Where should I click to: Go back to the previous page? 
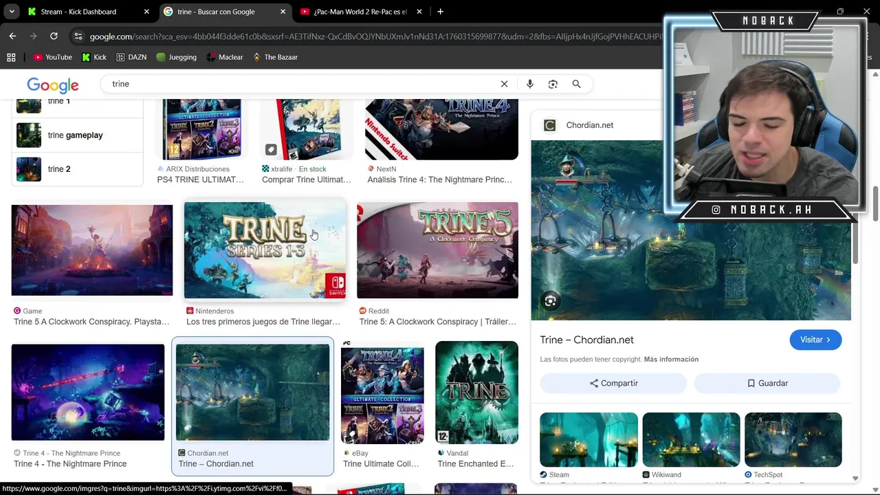[12, 36]
